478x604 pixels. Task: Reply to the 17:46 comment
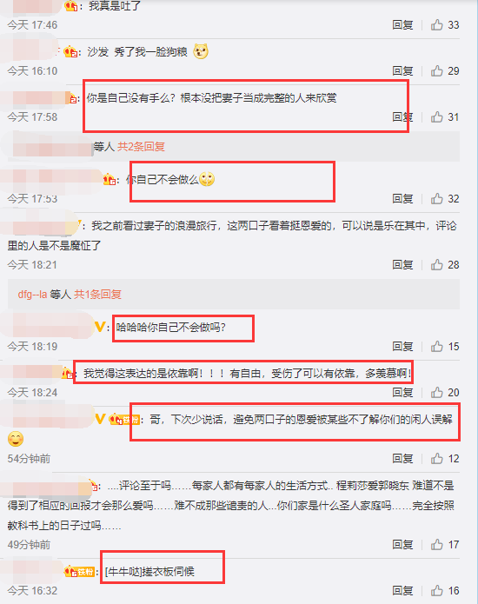pyautogui.click(x=402, y=24)
